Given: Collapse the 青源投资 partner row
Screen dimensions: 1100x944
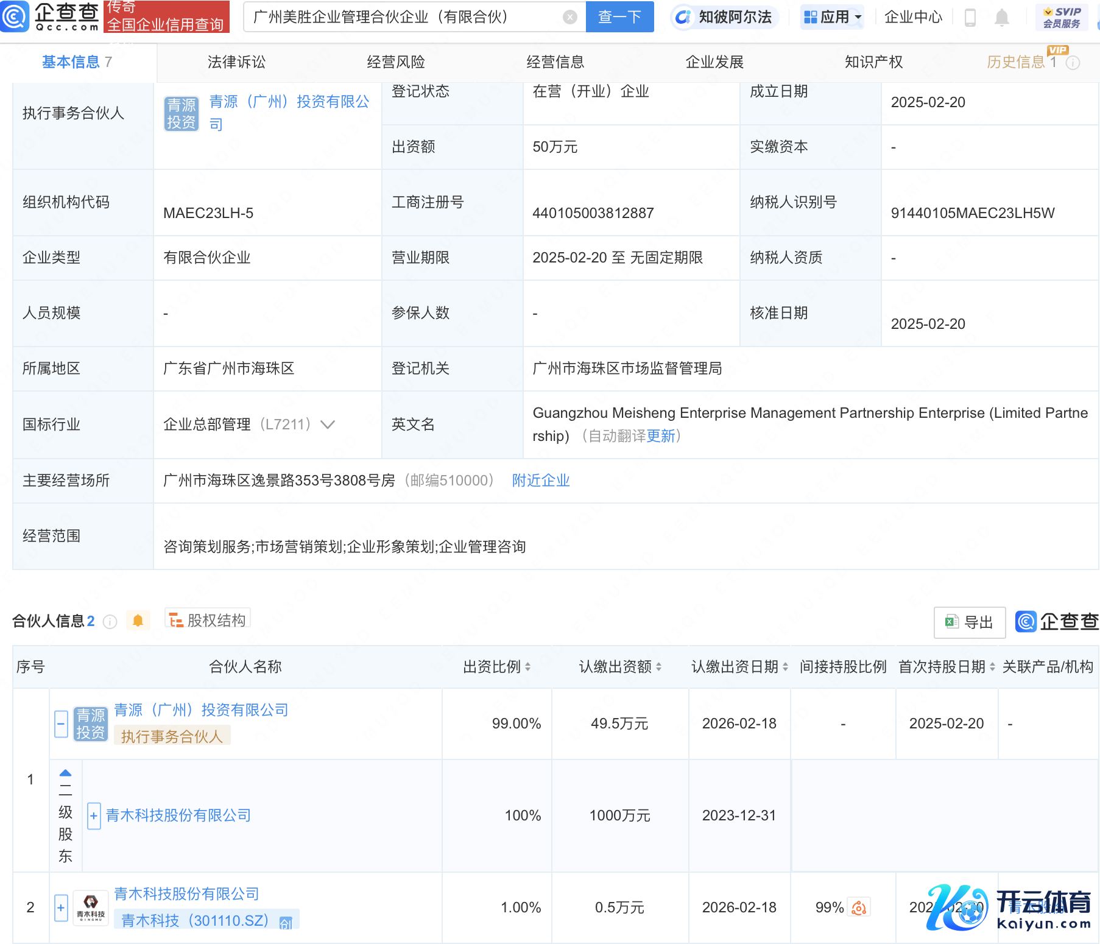Looking at the screenshot, I should 61,724.
